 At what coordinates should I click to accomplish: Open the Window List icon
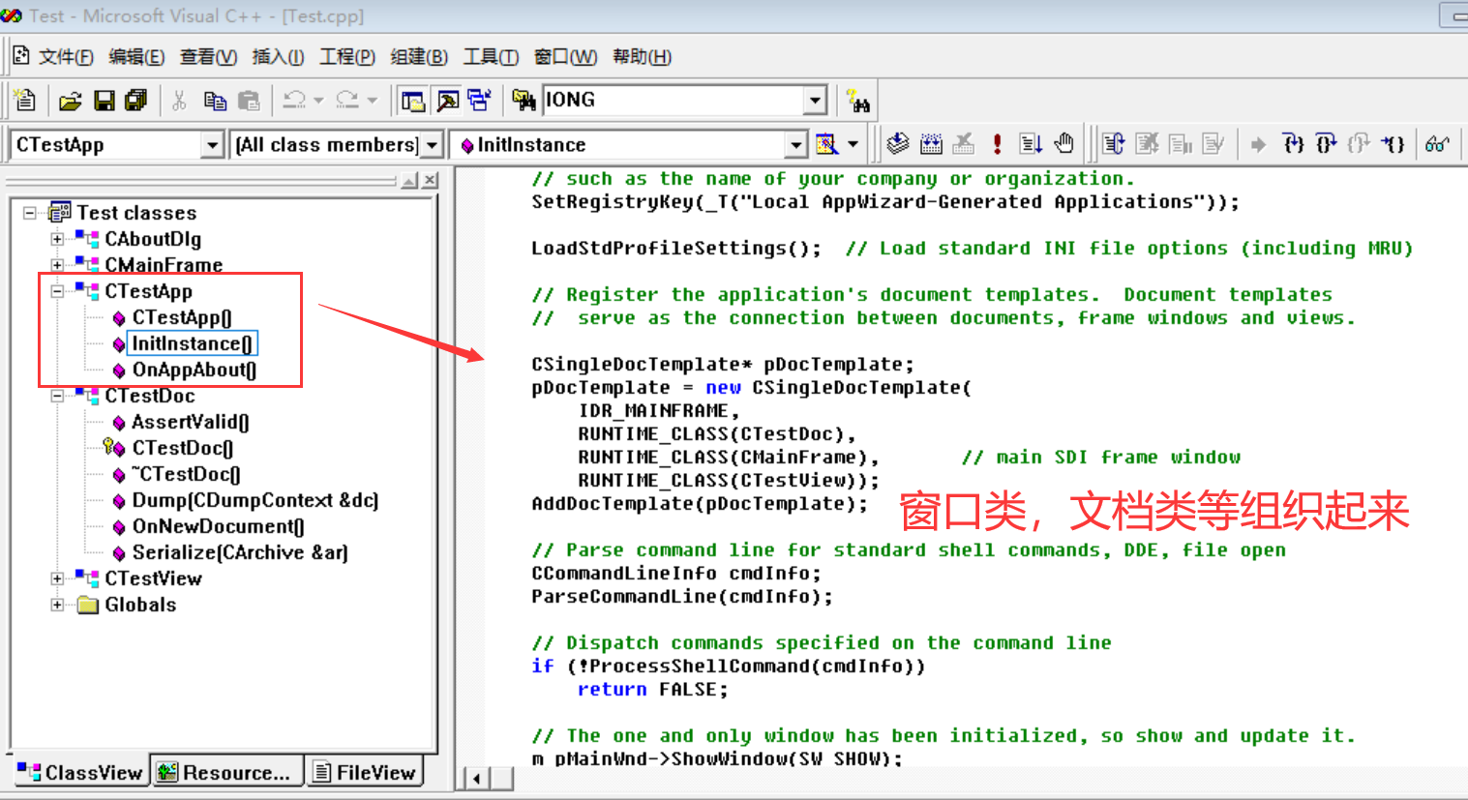pos(480,101)
